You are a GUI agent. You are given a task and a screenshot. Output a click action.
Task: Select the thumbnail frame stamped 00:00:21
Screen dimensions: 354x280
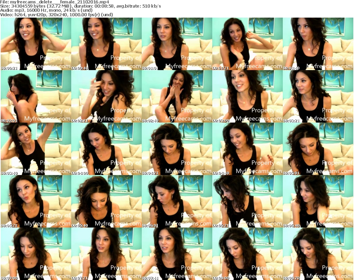tap(36, 44)
